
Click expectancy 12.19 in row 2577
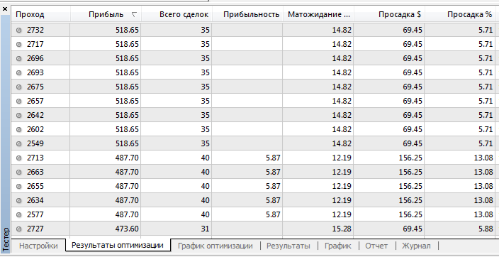342,214
